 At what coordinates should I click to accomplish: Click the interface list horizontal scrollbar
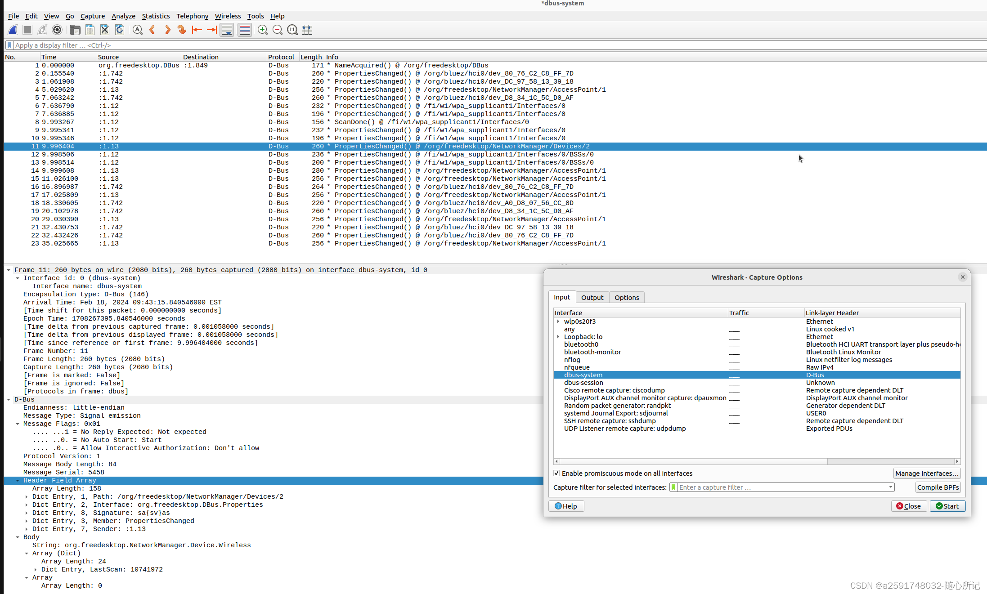(693, 461)
